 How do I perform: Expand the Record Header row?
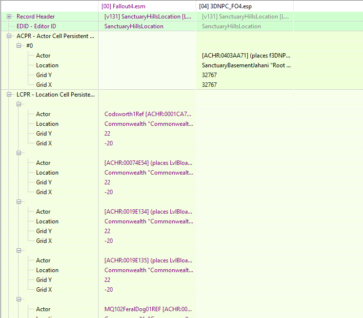[x=9, y=17]
